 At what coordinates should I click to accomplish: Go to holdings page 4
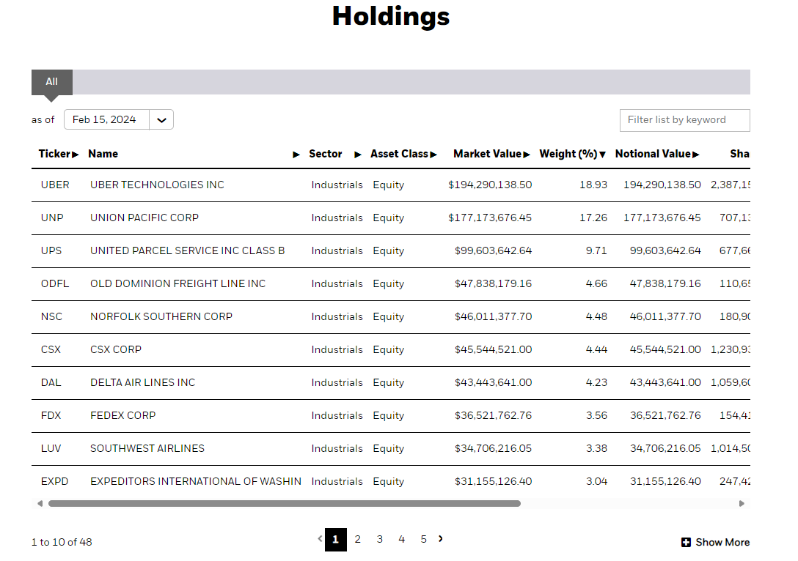pos(401,539)
